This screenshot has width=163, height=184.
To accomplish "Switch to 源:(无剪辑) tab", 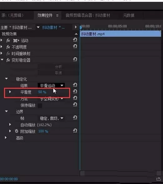I will [12, 15].
